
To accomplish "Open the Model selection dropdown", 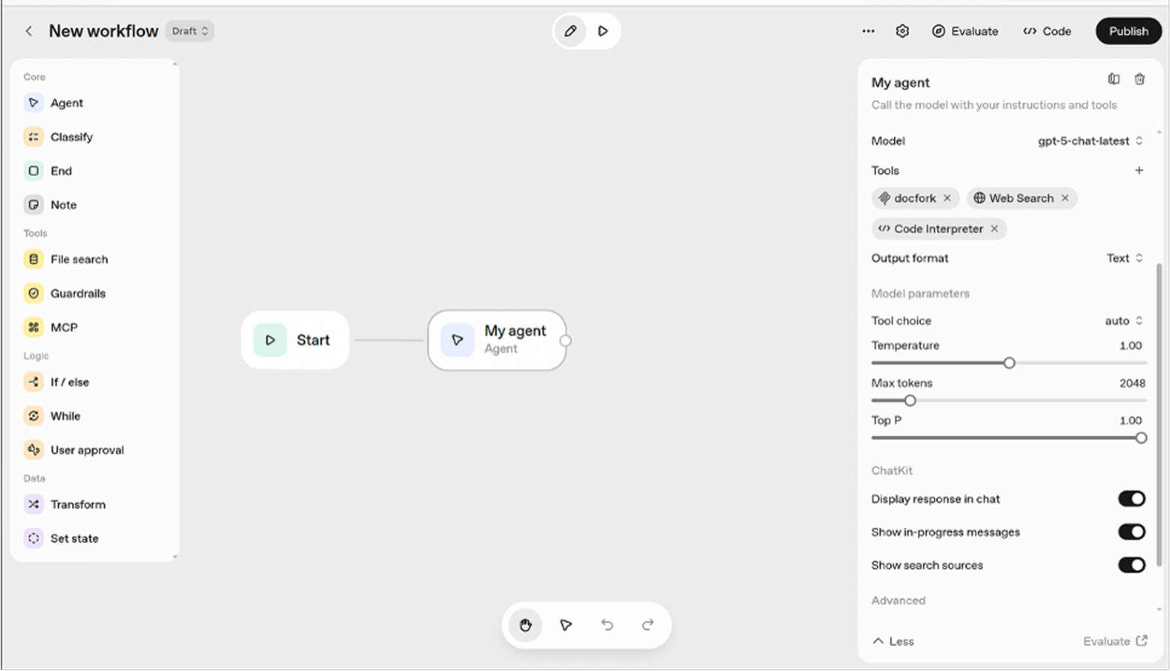I will point(1090,141).
